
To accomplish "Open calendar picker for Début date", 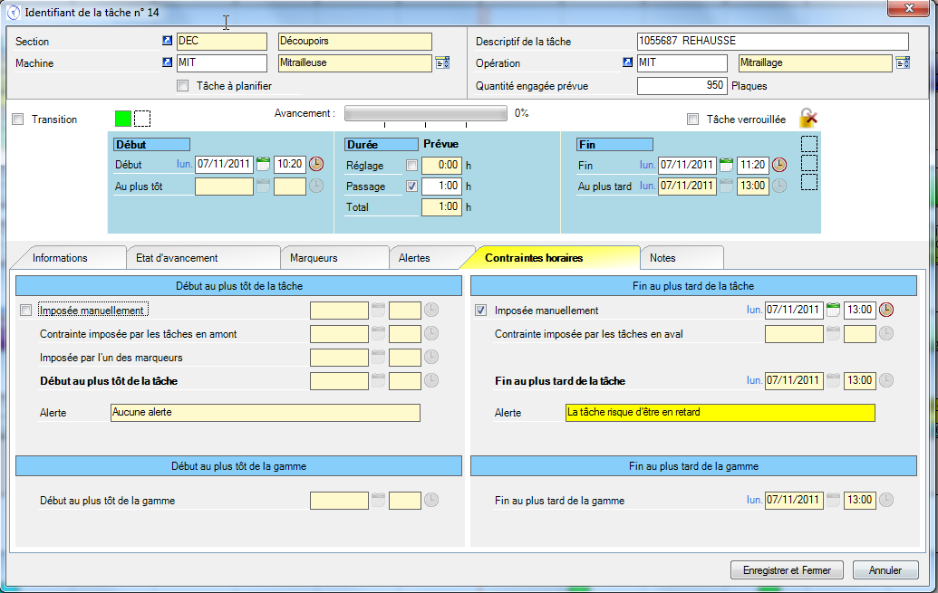I will tap(263, 164).
